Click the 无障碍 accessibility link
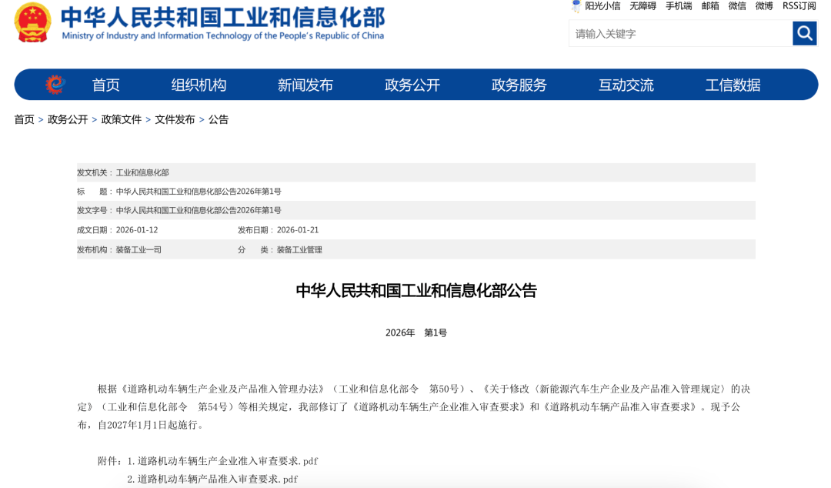Image resolution: width=831 pixels, height=488 pixels. 642,6
